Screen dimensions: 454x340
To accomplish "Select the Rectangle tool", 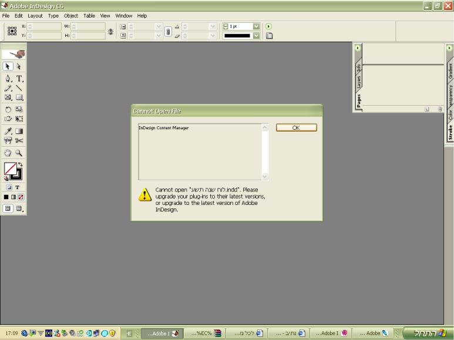I will (19, 97).
